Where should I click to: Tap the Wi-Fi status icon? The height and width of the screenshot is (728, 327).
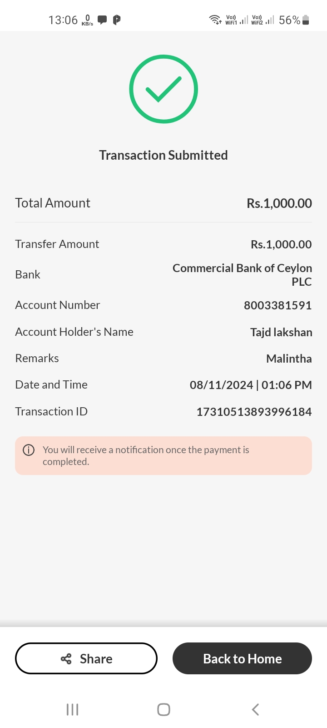[215, 20]
